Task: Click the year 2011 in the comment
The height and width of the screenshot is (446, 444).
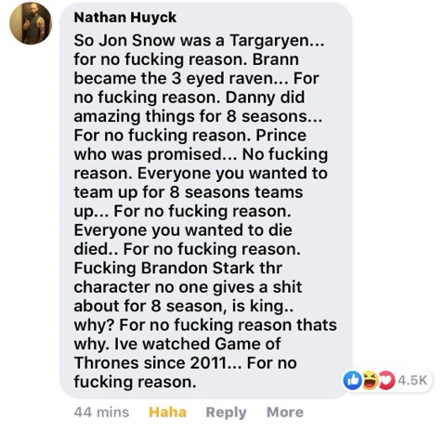Action: [208, 363]
